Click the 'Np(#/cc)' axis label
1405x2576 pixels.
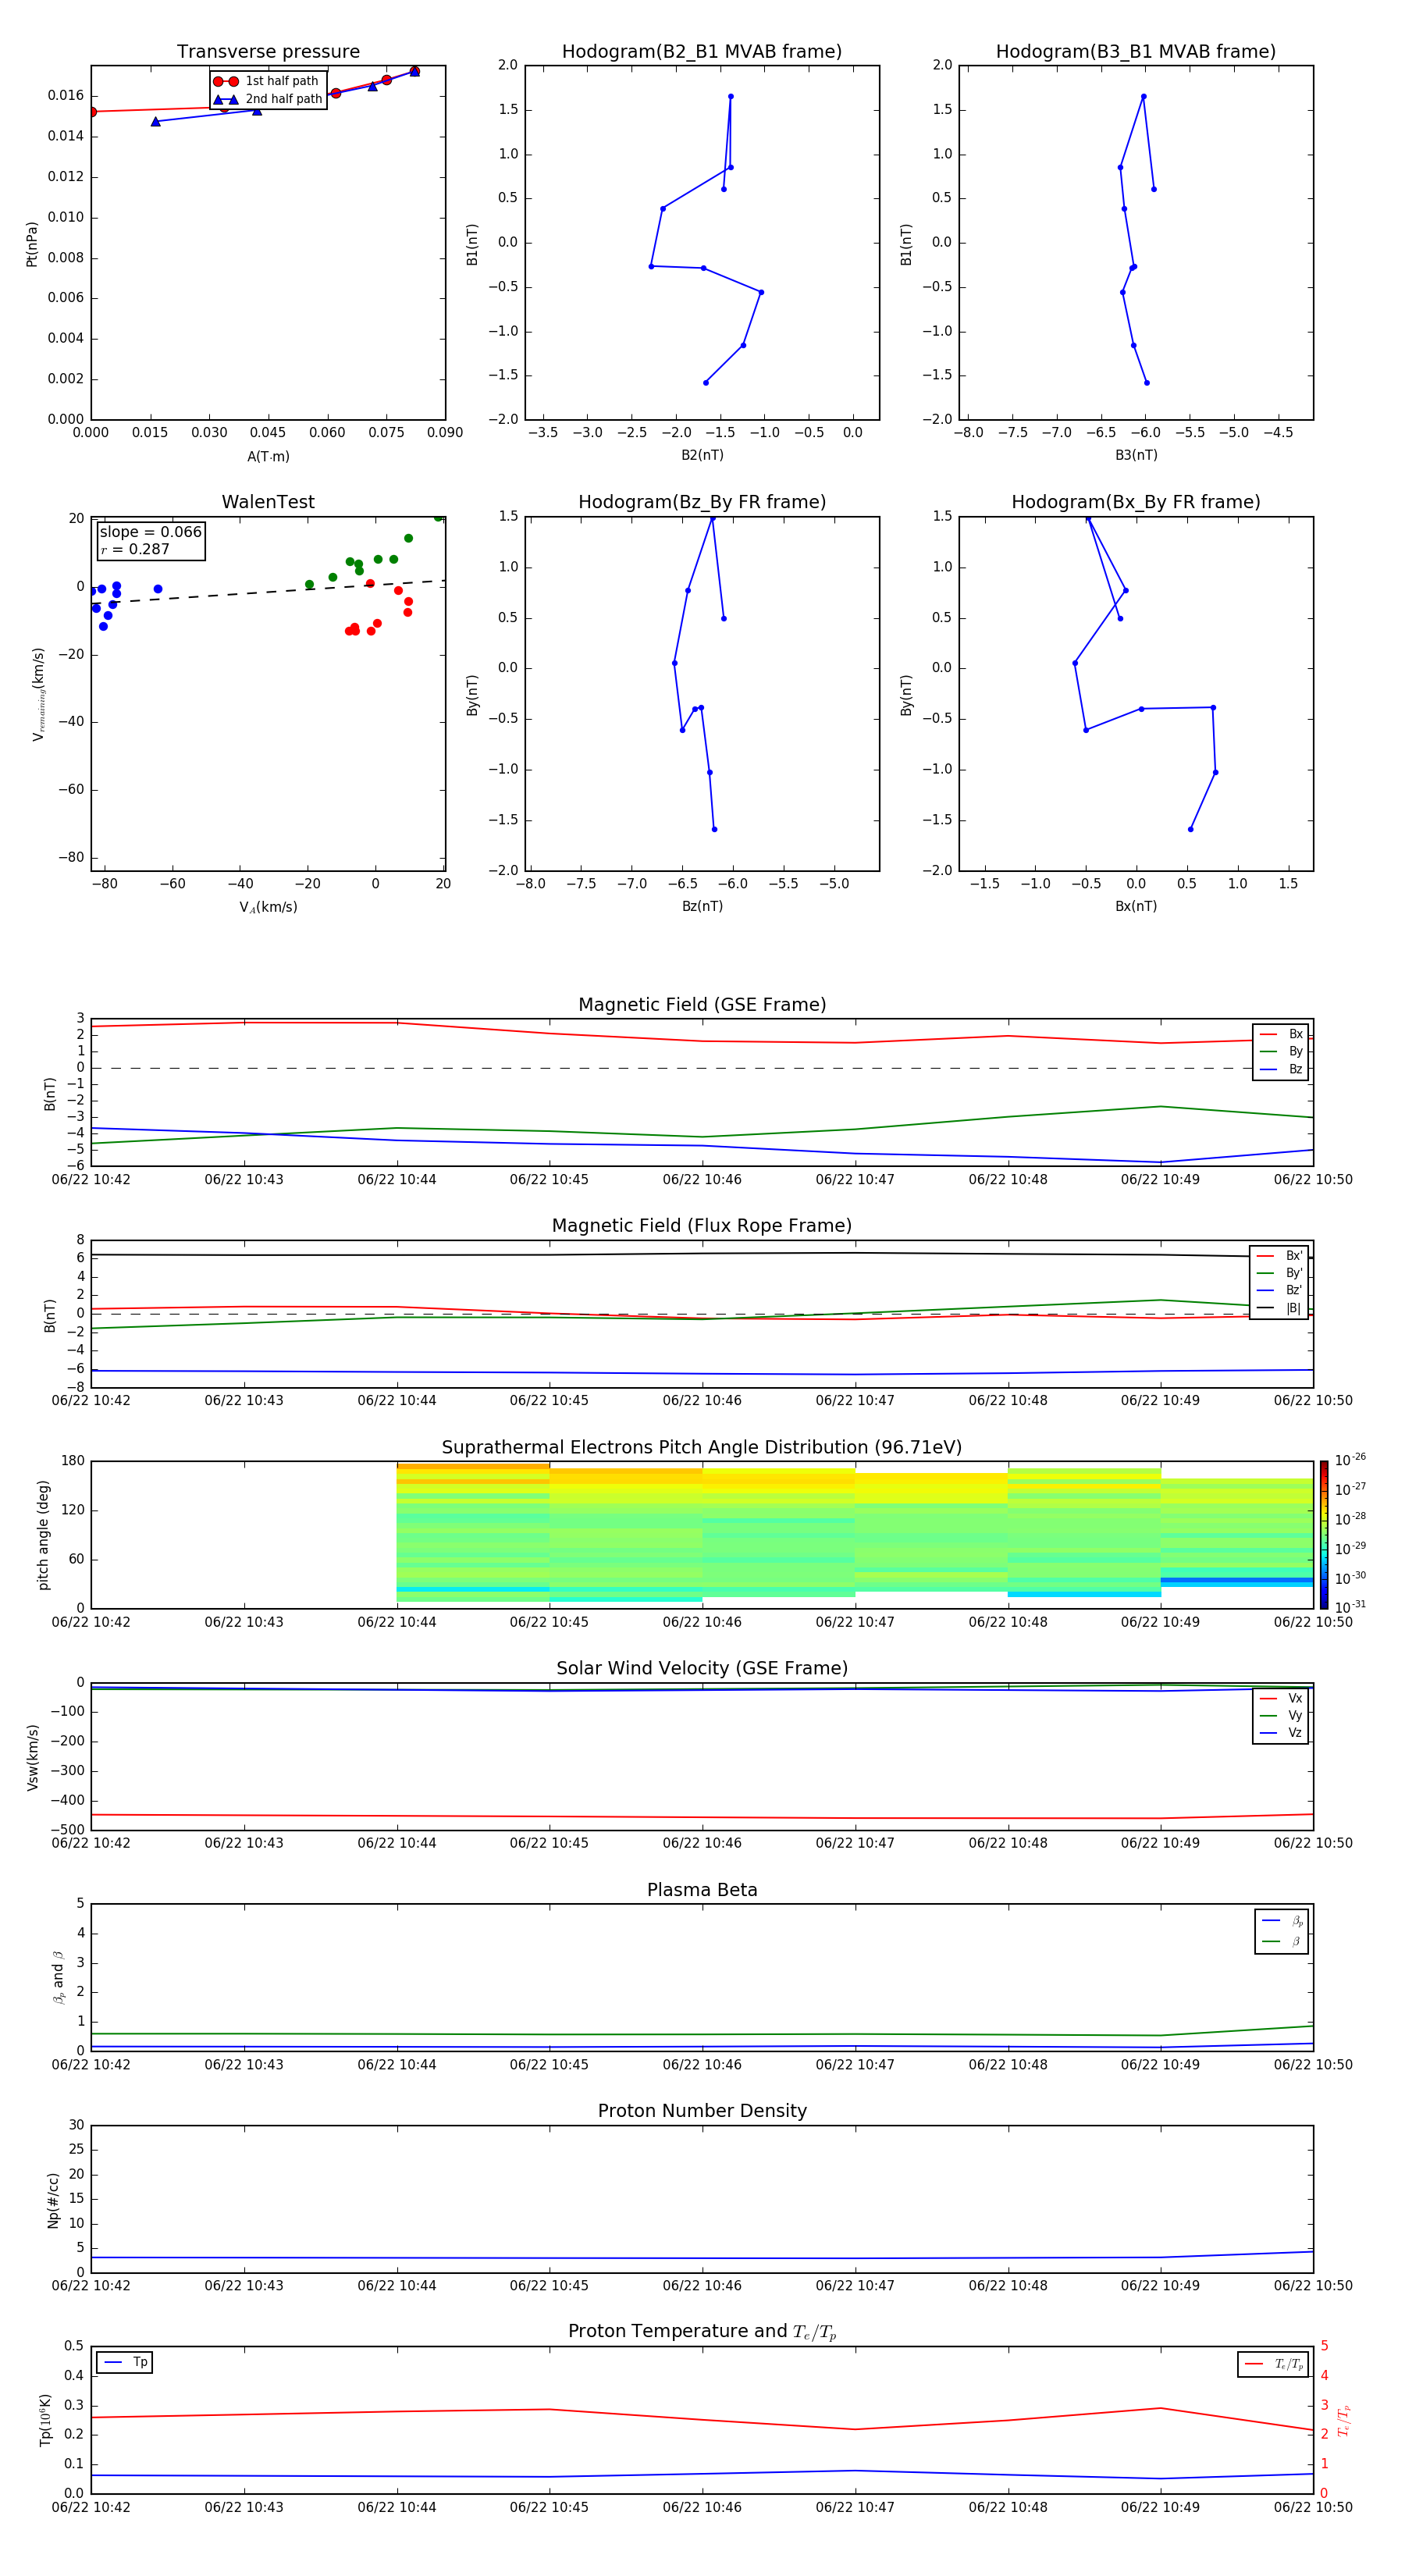coord(53,2200)
